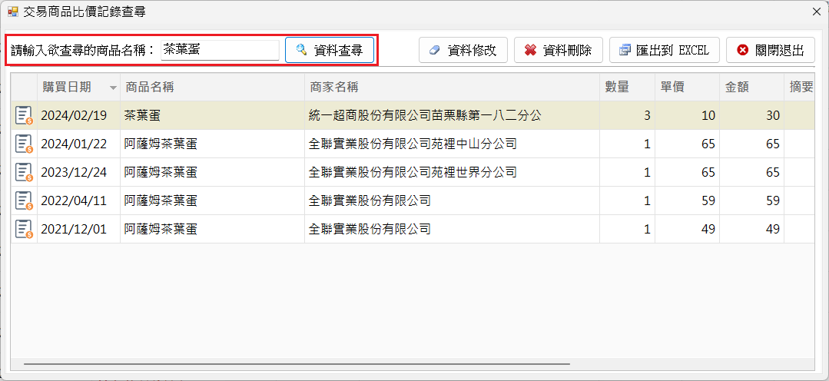Viewport: 829px width, 381px height.
Task: Click the 商家名稱 column header
Action: click(452, 88)
